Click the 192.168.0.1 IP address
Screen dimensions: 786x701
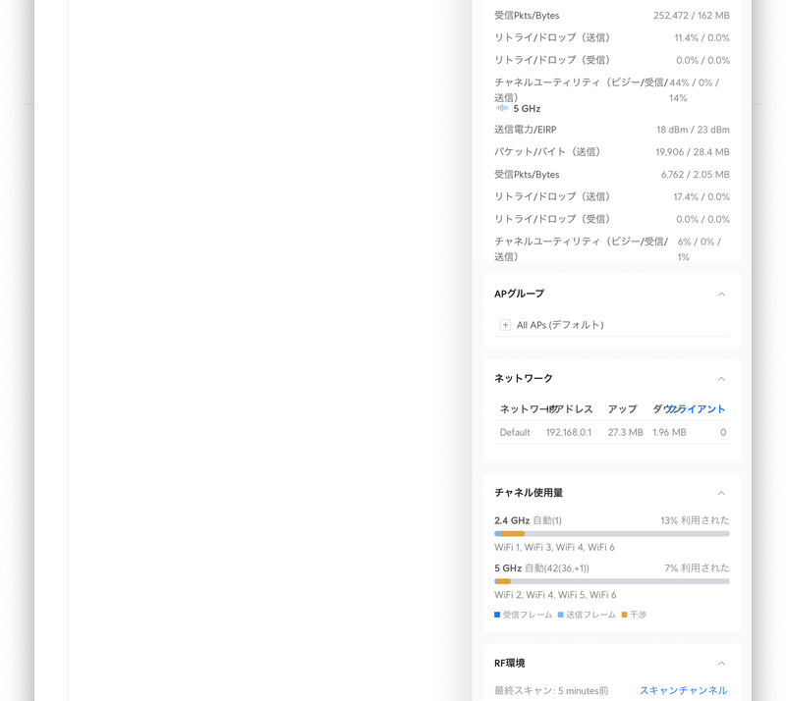(x=568, y=432)
